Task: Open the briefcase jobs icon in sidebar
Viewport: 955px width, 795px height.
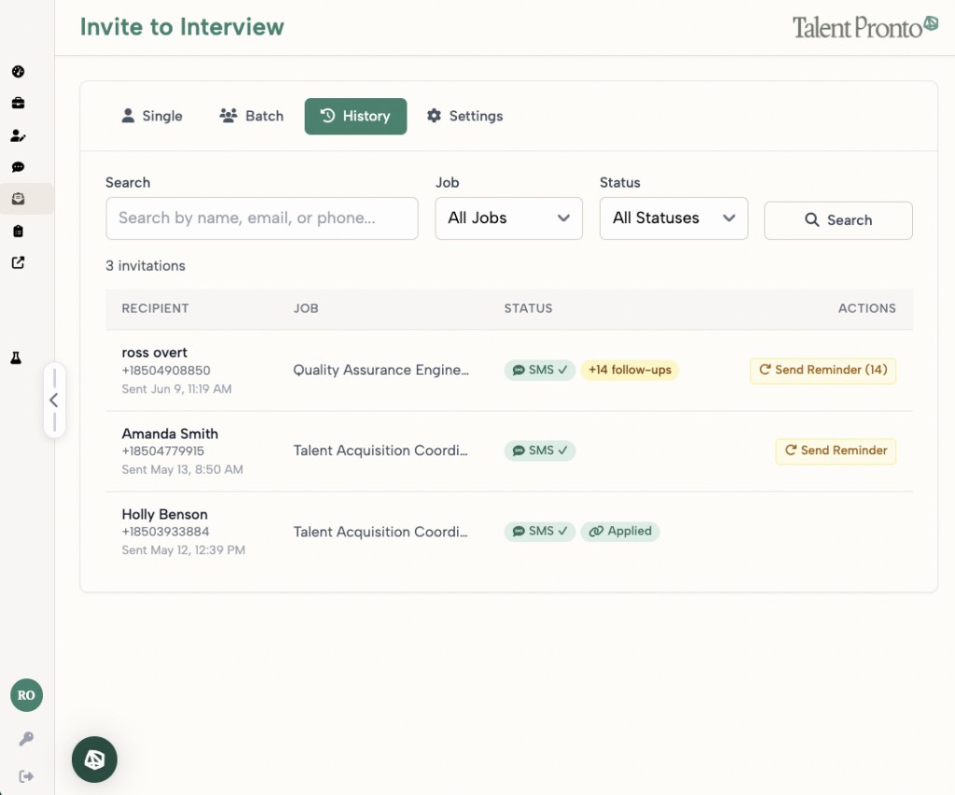Action: tap(19, 103)
